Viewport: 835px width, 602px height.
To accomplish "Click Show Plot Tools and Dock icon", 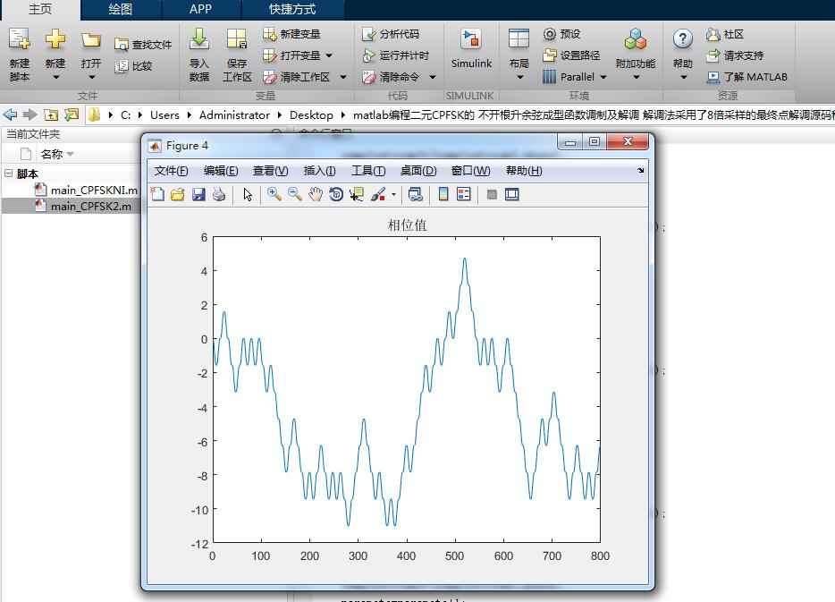I will [x=511, y=194].
